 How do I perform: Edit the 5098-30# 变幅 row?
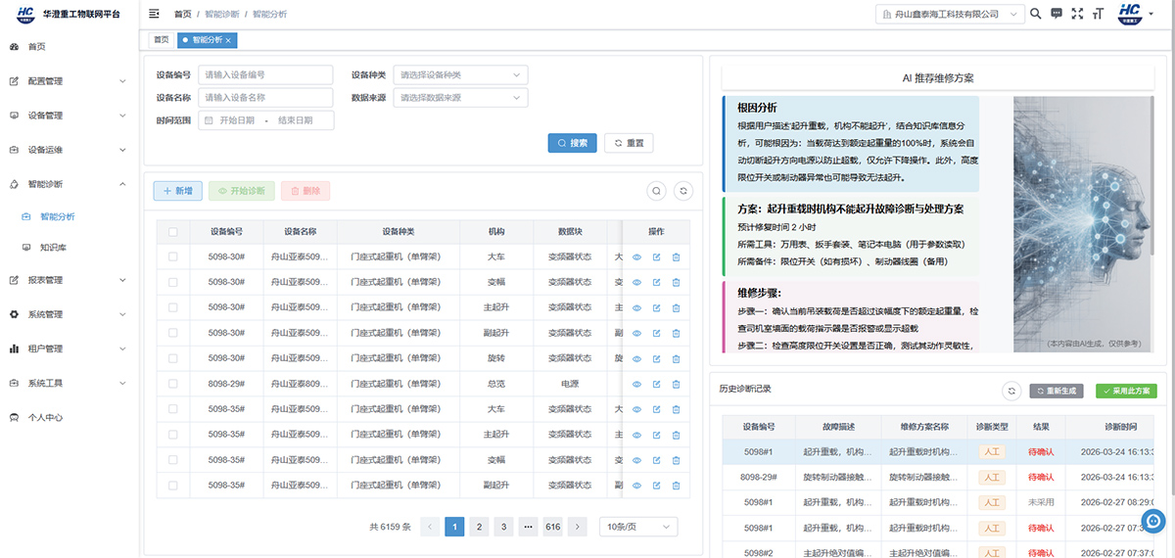pos(656,283)
